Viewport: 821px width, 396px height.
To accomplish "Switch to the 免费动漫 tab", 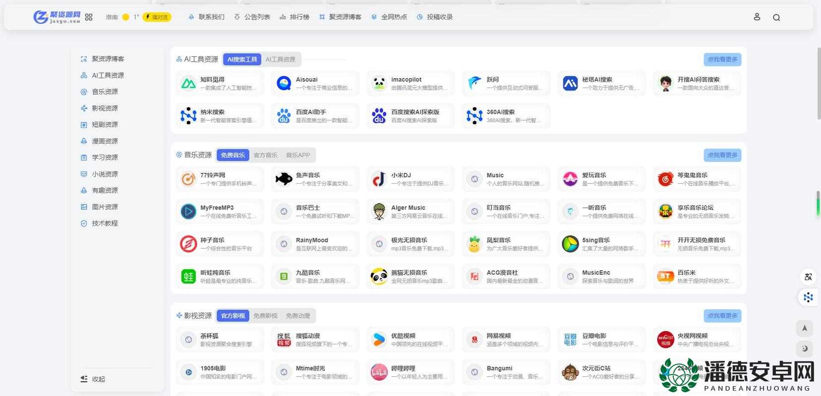I will (x=298, y=316).
